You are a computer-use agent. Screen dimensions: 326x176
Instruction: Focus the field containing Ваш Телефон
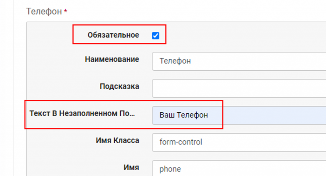pos(239,116)
